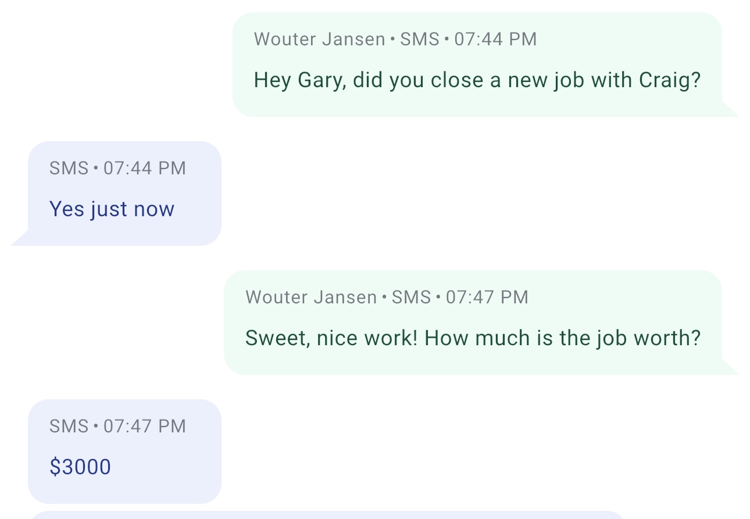Click the SMS label in Wouter's 07:44 PM header
This screenshot has height=519, width=750.
420,40
